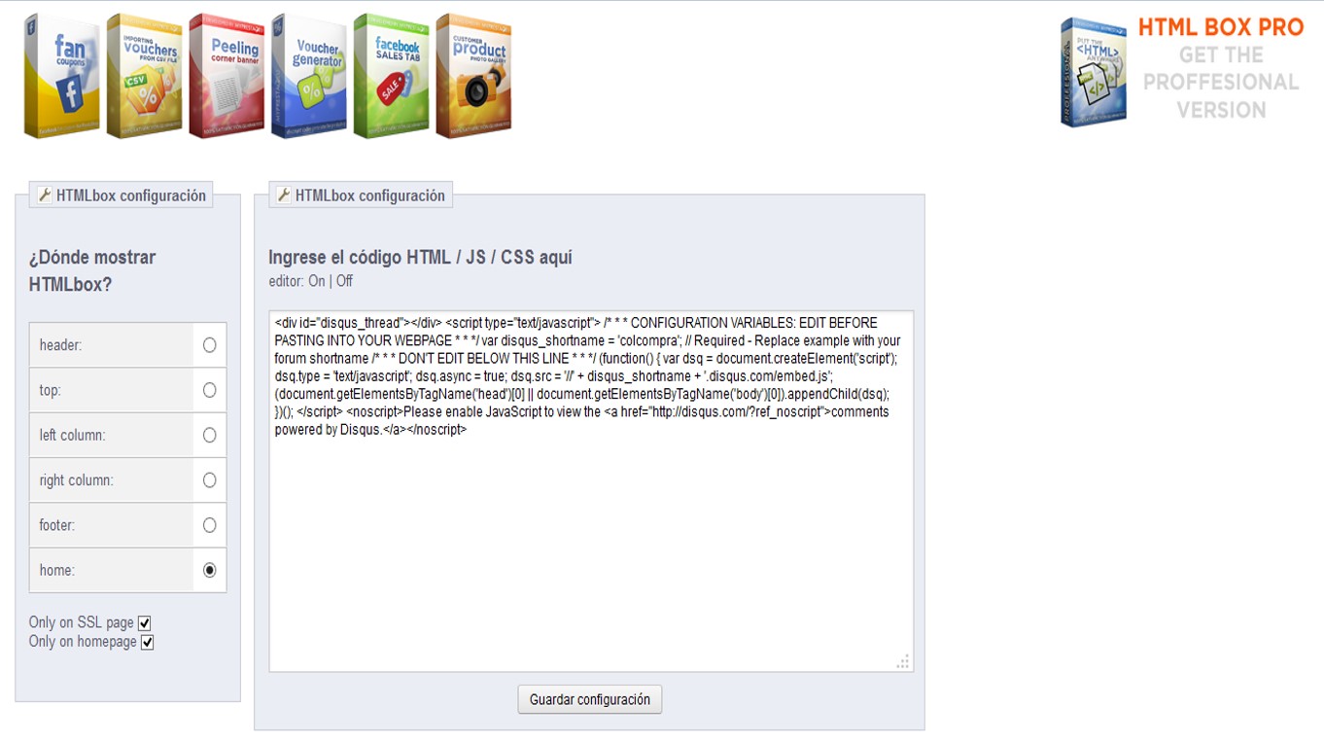Click the Guardar configuración button

[x=590, y=699]
